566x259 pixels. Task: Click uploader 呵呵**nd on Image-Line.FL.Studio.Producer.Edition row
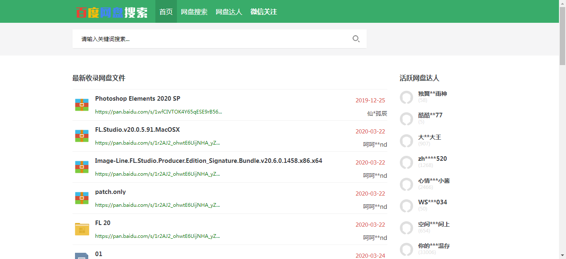[375, 176]
